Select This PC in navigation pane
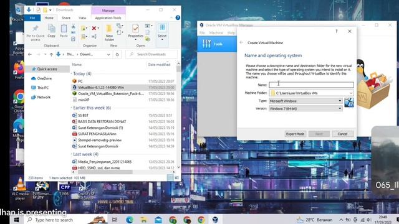Viewport: 399px width, 224px height. pyautogui.click(x=43, y=88)
